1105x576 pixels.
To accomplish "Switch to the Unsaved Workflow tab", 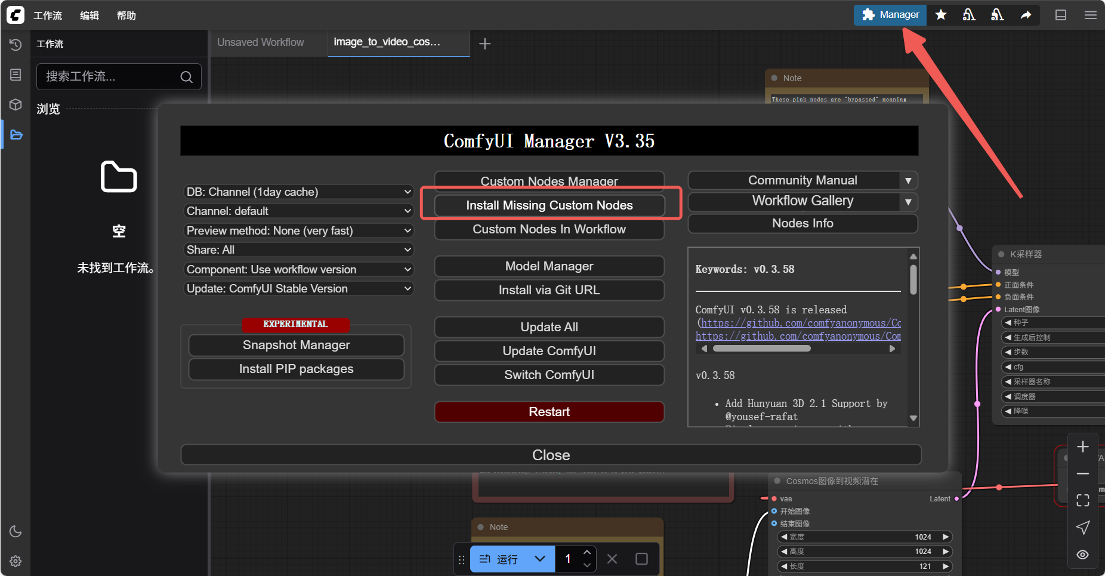I will pyautogui.click(x=261, y=42).
